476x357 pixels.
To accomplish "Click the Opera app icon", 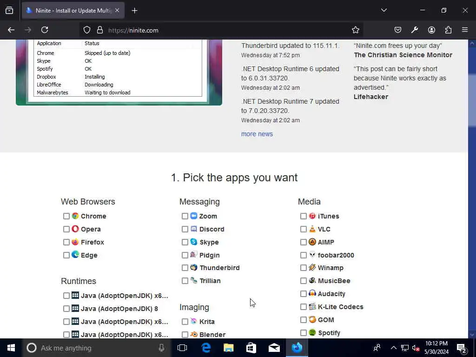I will click(x=75, y=229).
